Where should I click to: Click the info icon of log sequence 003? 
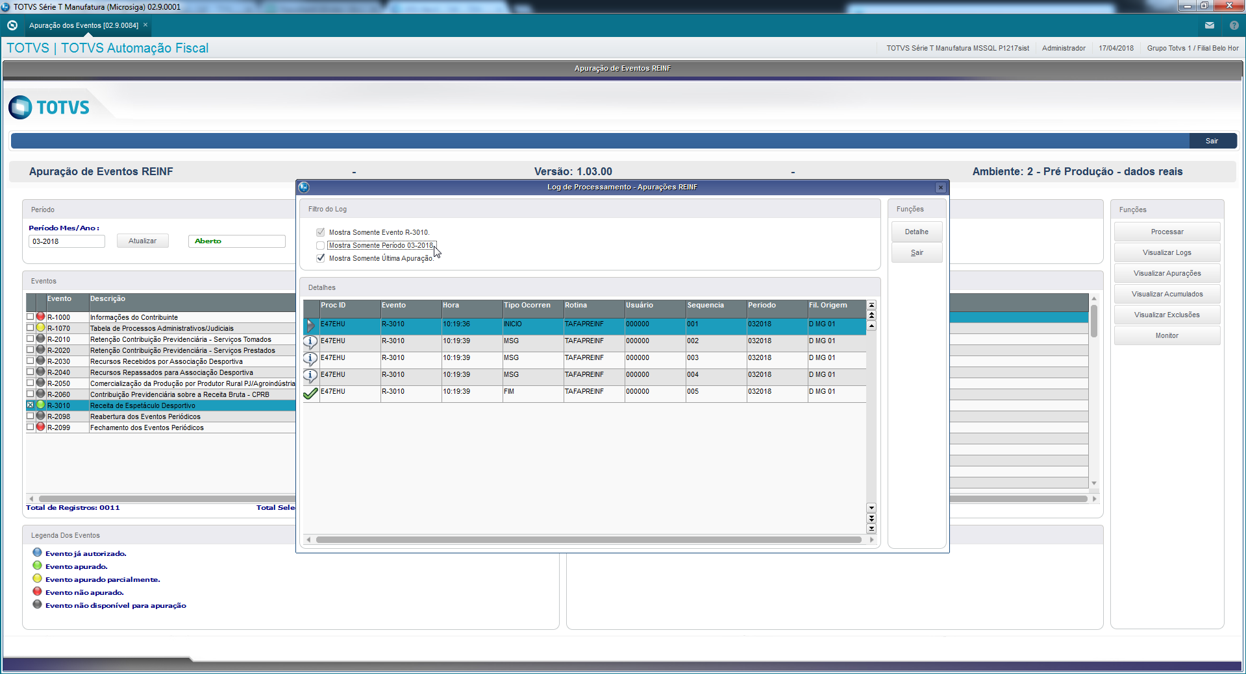pos(310,359)
